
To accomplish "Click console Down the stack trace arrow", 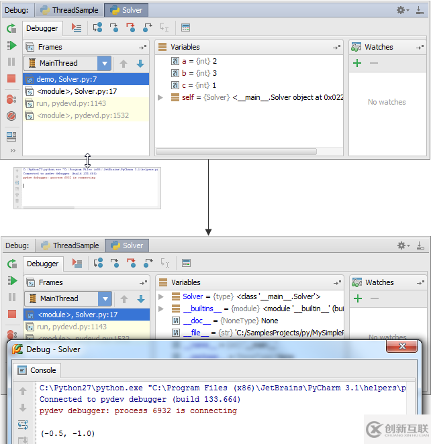I will point(23,408).
